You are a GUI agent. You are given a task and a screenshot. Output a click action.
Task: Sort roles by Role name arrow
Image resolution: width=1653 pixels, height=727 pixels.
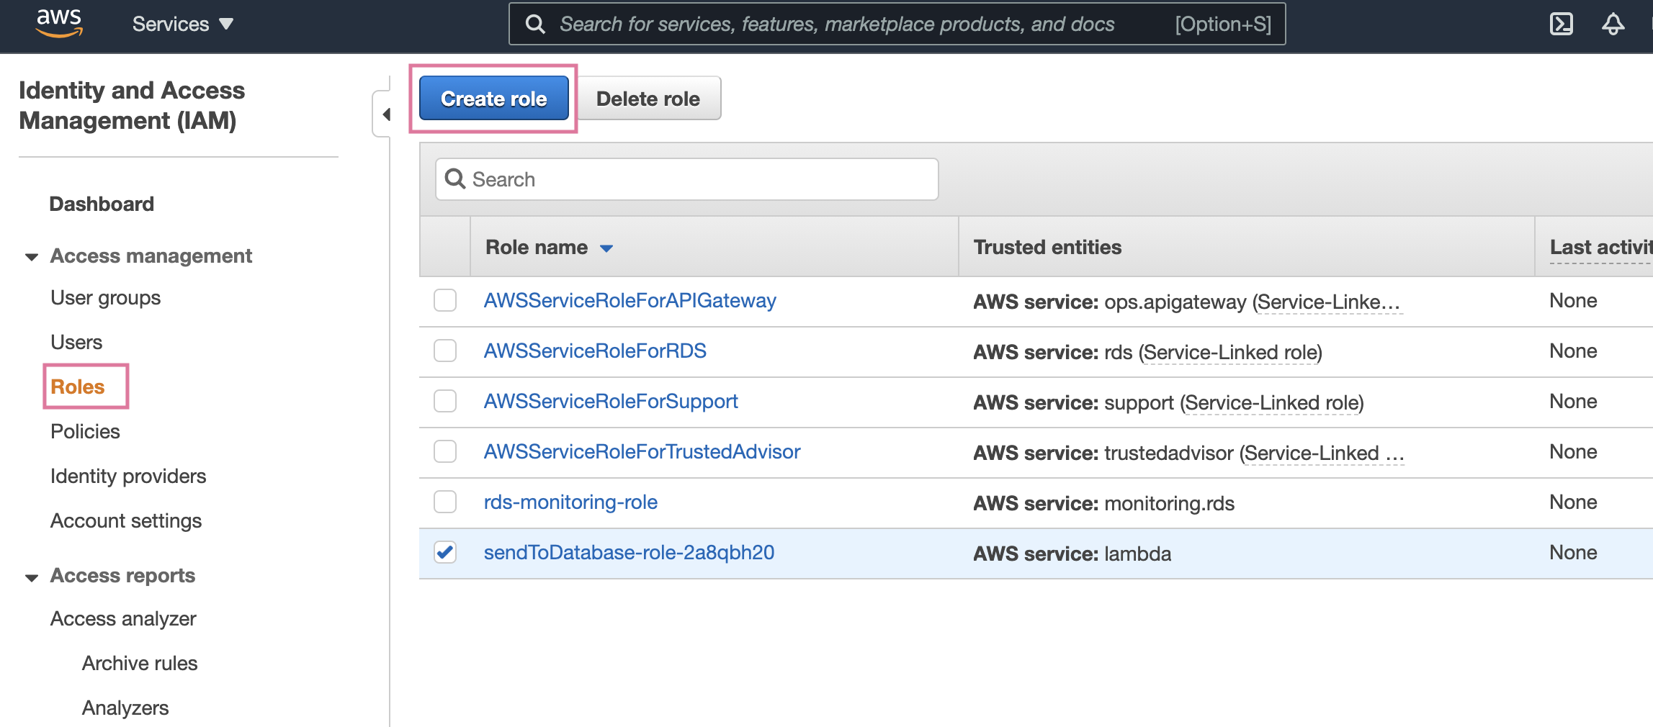[606, 248]
